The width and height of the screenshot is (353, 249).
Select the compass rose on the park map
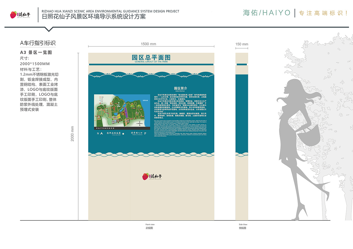[x=140, y=123]
